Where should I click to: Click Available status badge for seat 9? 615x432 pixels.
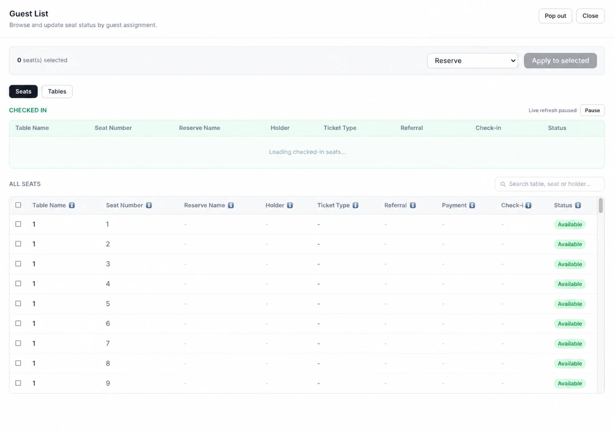[x=570, y=383]
